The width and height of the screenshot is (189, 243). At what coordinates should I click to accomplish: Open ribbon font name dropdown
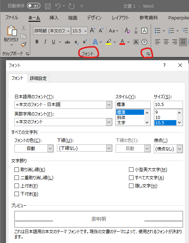[68, 31]
